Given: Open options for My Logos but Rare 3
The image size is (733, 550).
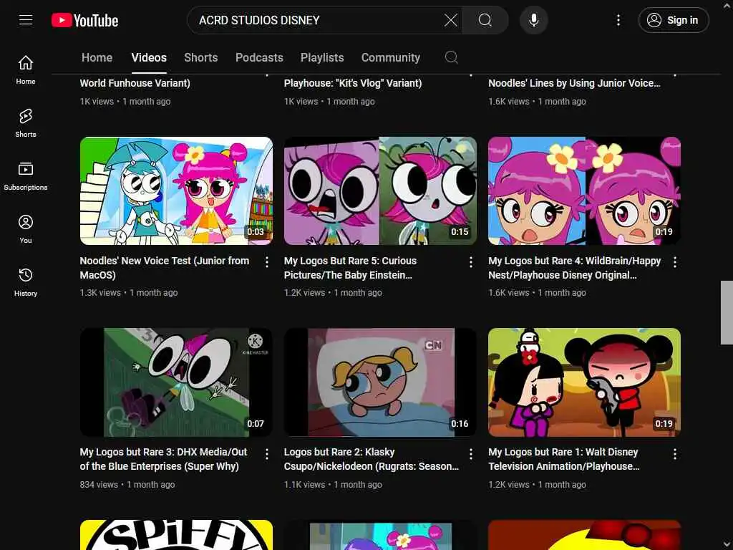Looking at the screenshot, I should click(x=267, y=453).
